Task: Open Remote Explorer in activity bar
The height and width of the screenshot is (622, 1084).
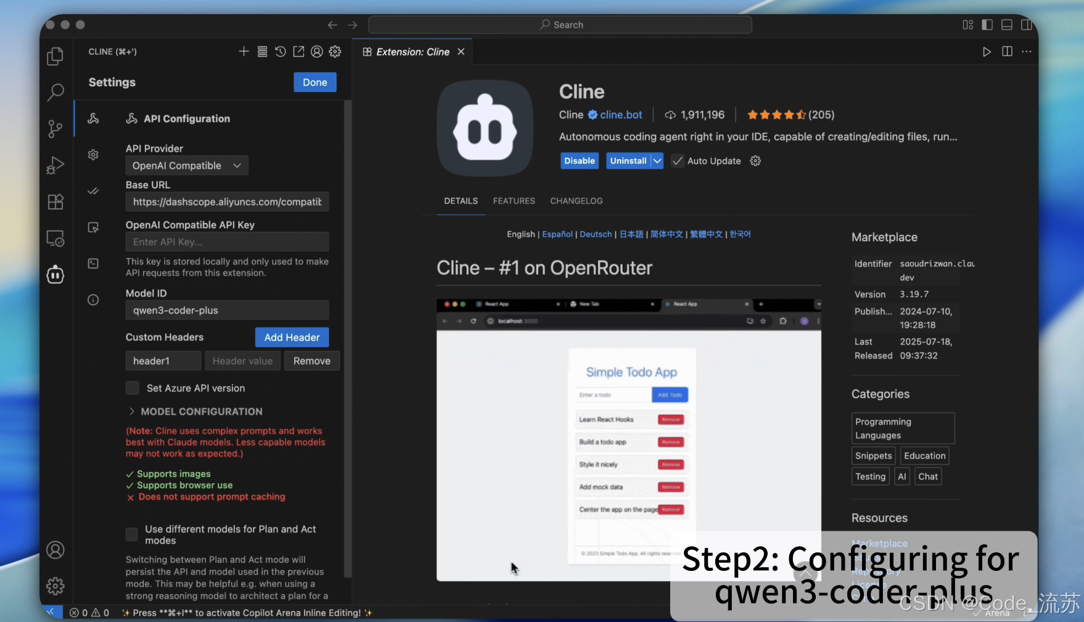Action: point(55,238)
